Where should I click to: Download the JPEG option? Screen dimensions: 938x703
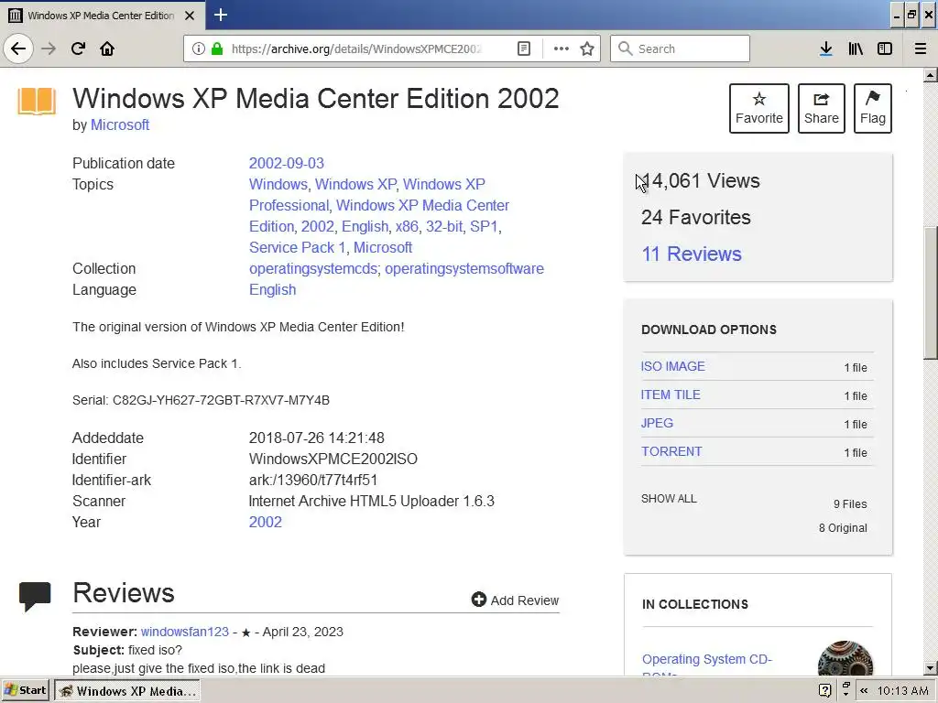[x=657, y=423]
